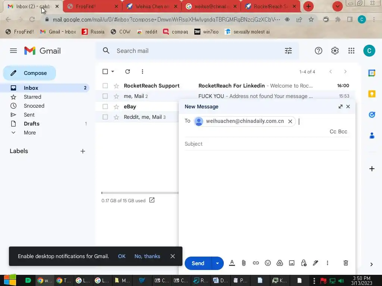Open Google Calendar side panel

pos(372,73)
